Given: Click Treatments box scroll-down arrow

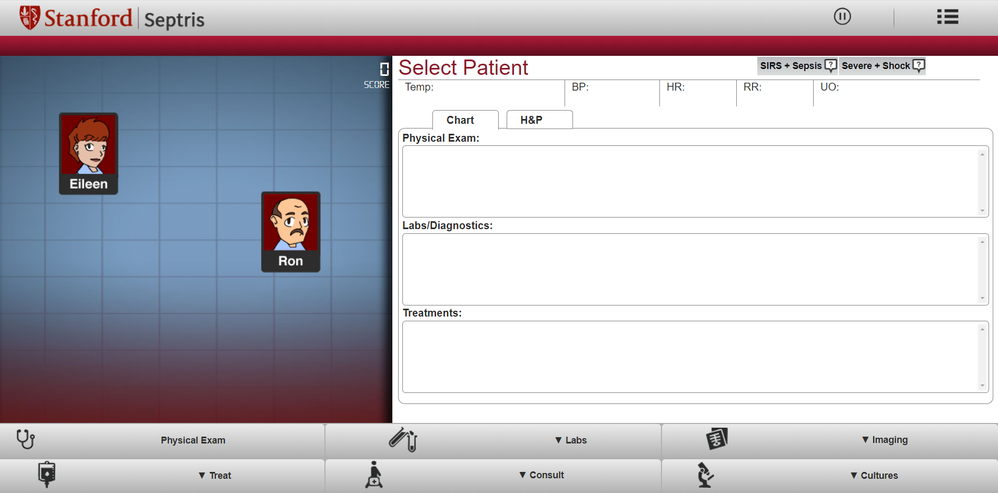Looking at the screenshot, I should tap(982, 386).
